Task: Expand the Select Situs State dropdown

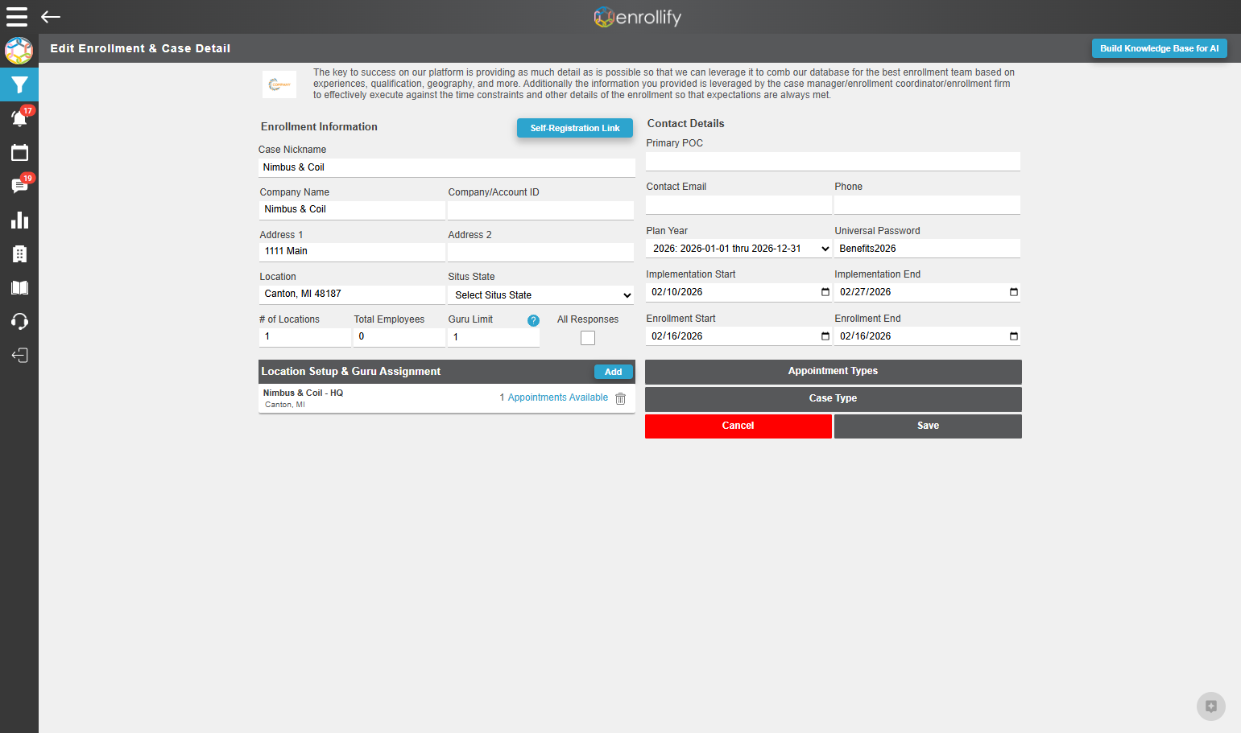Action: (x=541, y=295)
